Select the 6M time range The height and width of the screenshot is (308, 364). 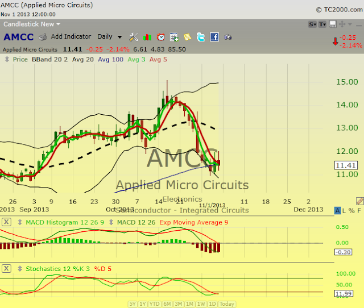click(167, 304)
